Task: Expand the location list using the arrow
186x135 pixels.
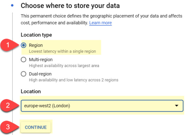Action: 177,106
